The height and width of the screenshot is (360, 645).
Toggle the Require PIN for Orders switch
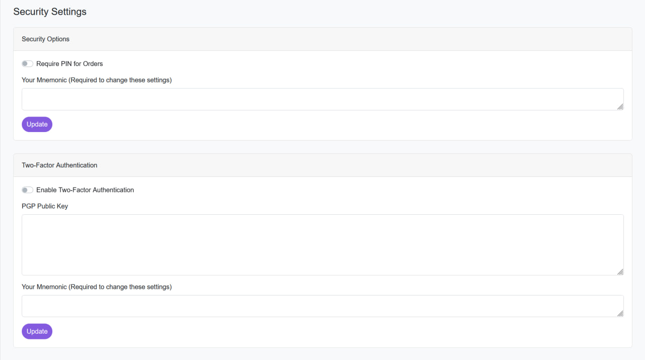27,64
